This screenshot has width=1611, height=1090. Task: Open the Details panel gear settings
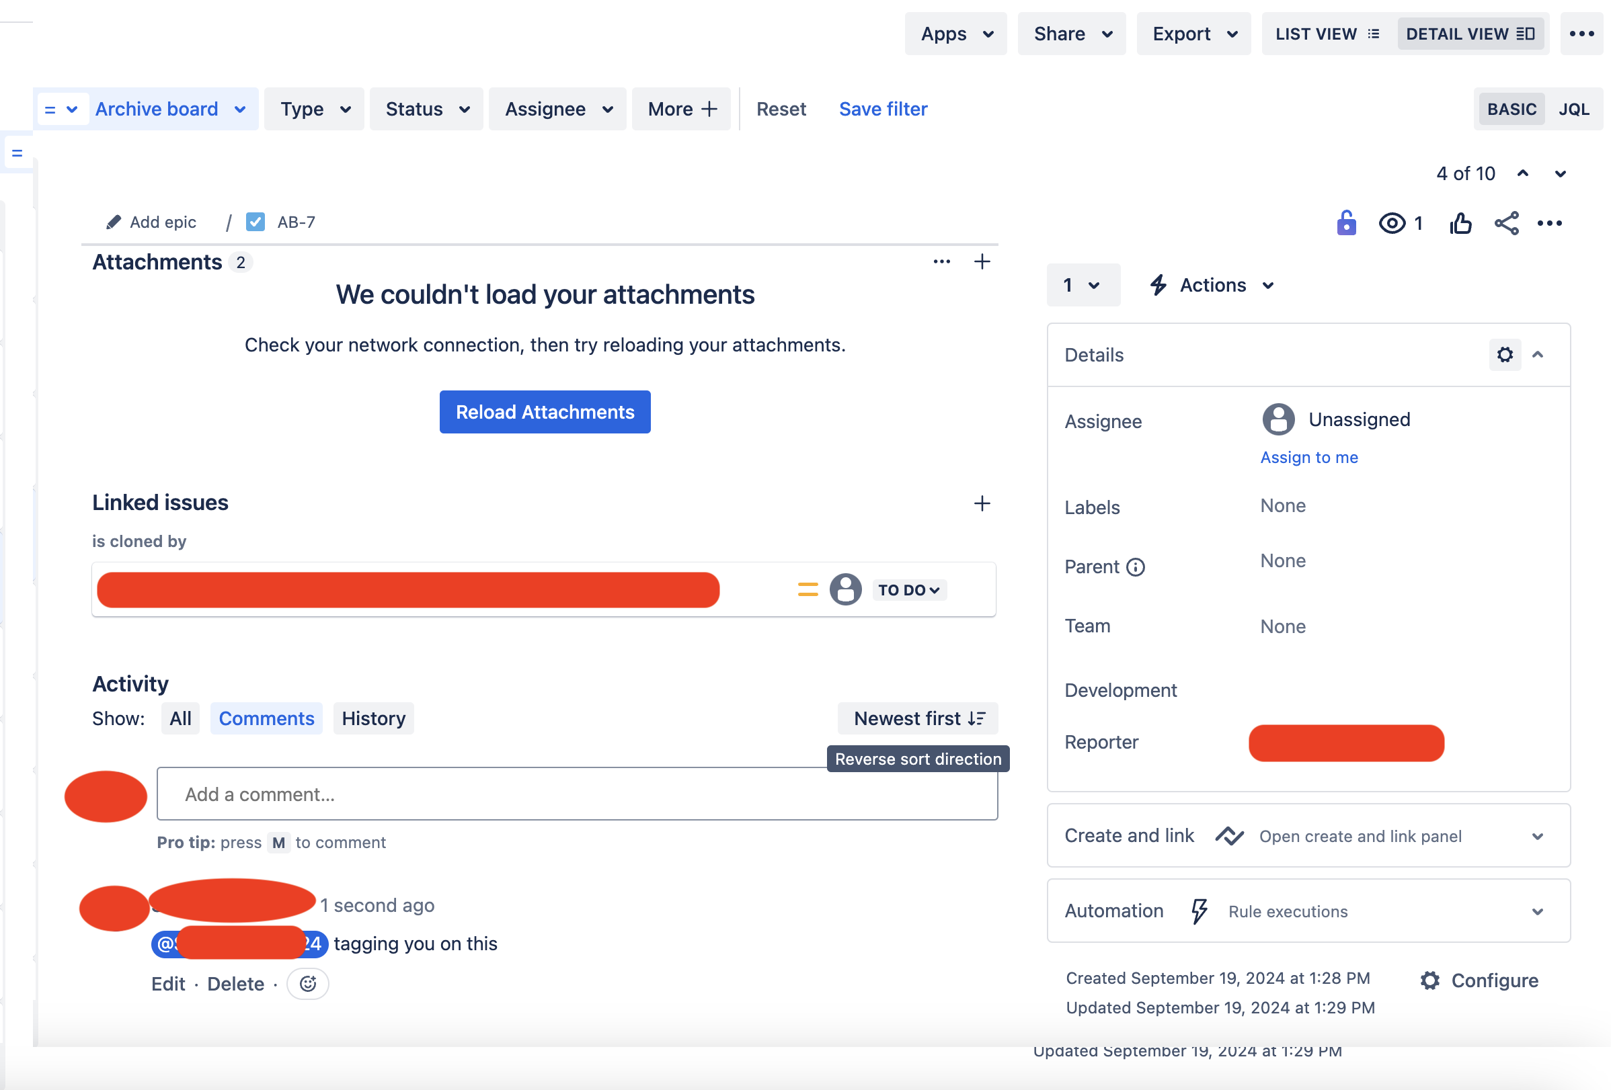click(1504, 355)
